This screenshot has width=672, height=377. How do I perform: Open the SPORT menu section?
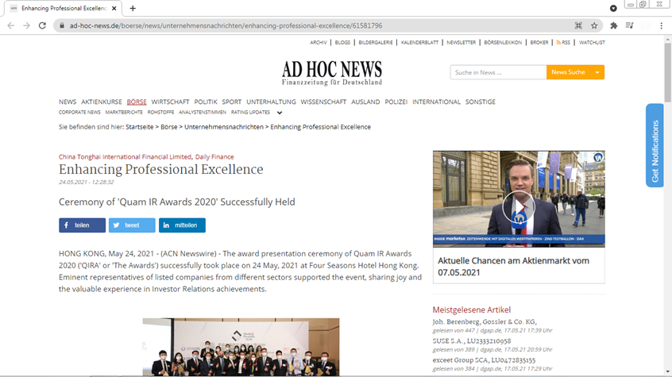231,102
